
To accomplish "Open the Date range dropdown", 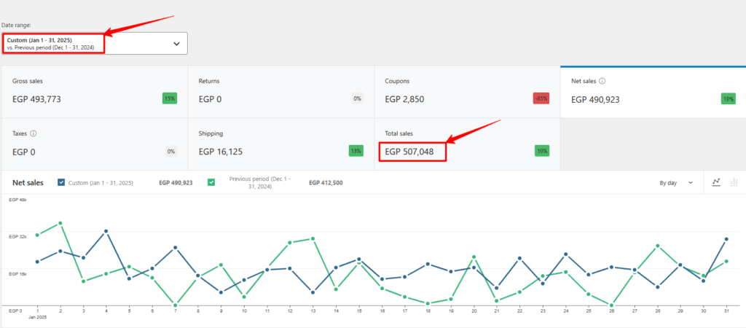I will pyautogui.click(x=94, y=43).
